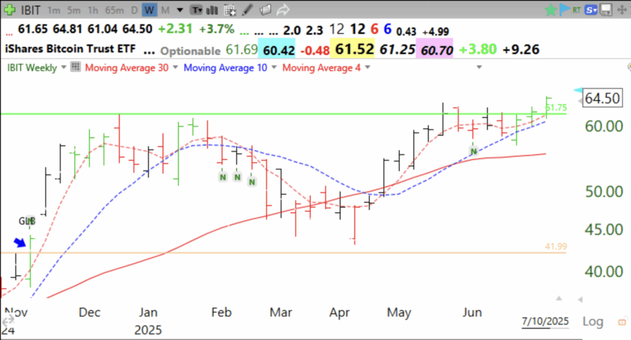Screen dimensions: 631x340
Task: Click the IBIT Weekly plot label
Action: point(32,68)
